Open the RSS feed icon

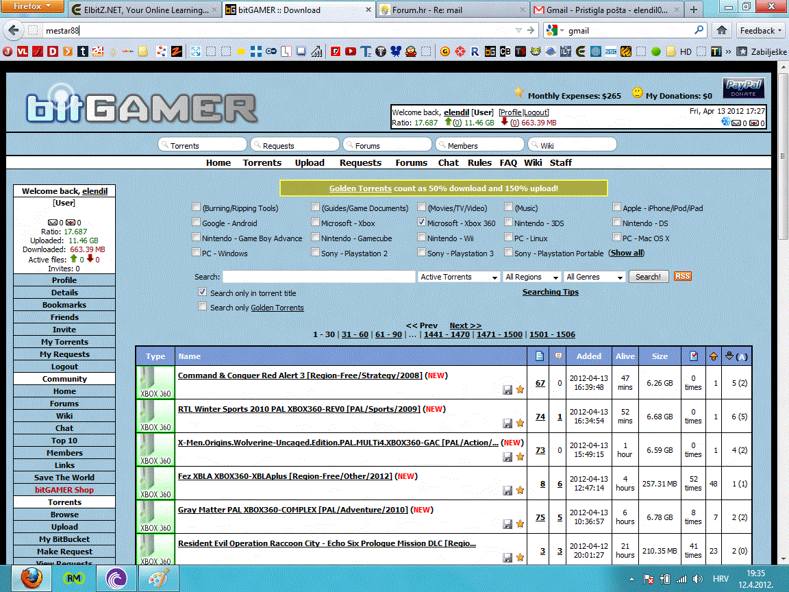[682, 276]
